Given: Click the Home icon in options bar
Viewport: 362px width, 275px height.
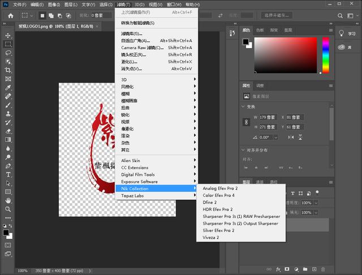Looking at the screenshot, I should (11, 16).
